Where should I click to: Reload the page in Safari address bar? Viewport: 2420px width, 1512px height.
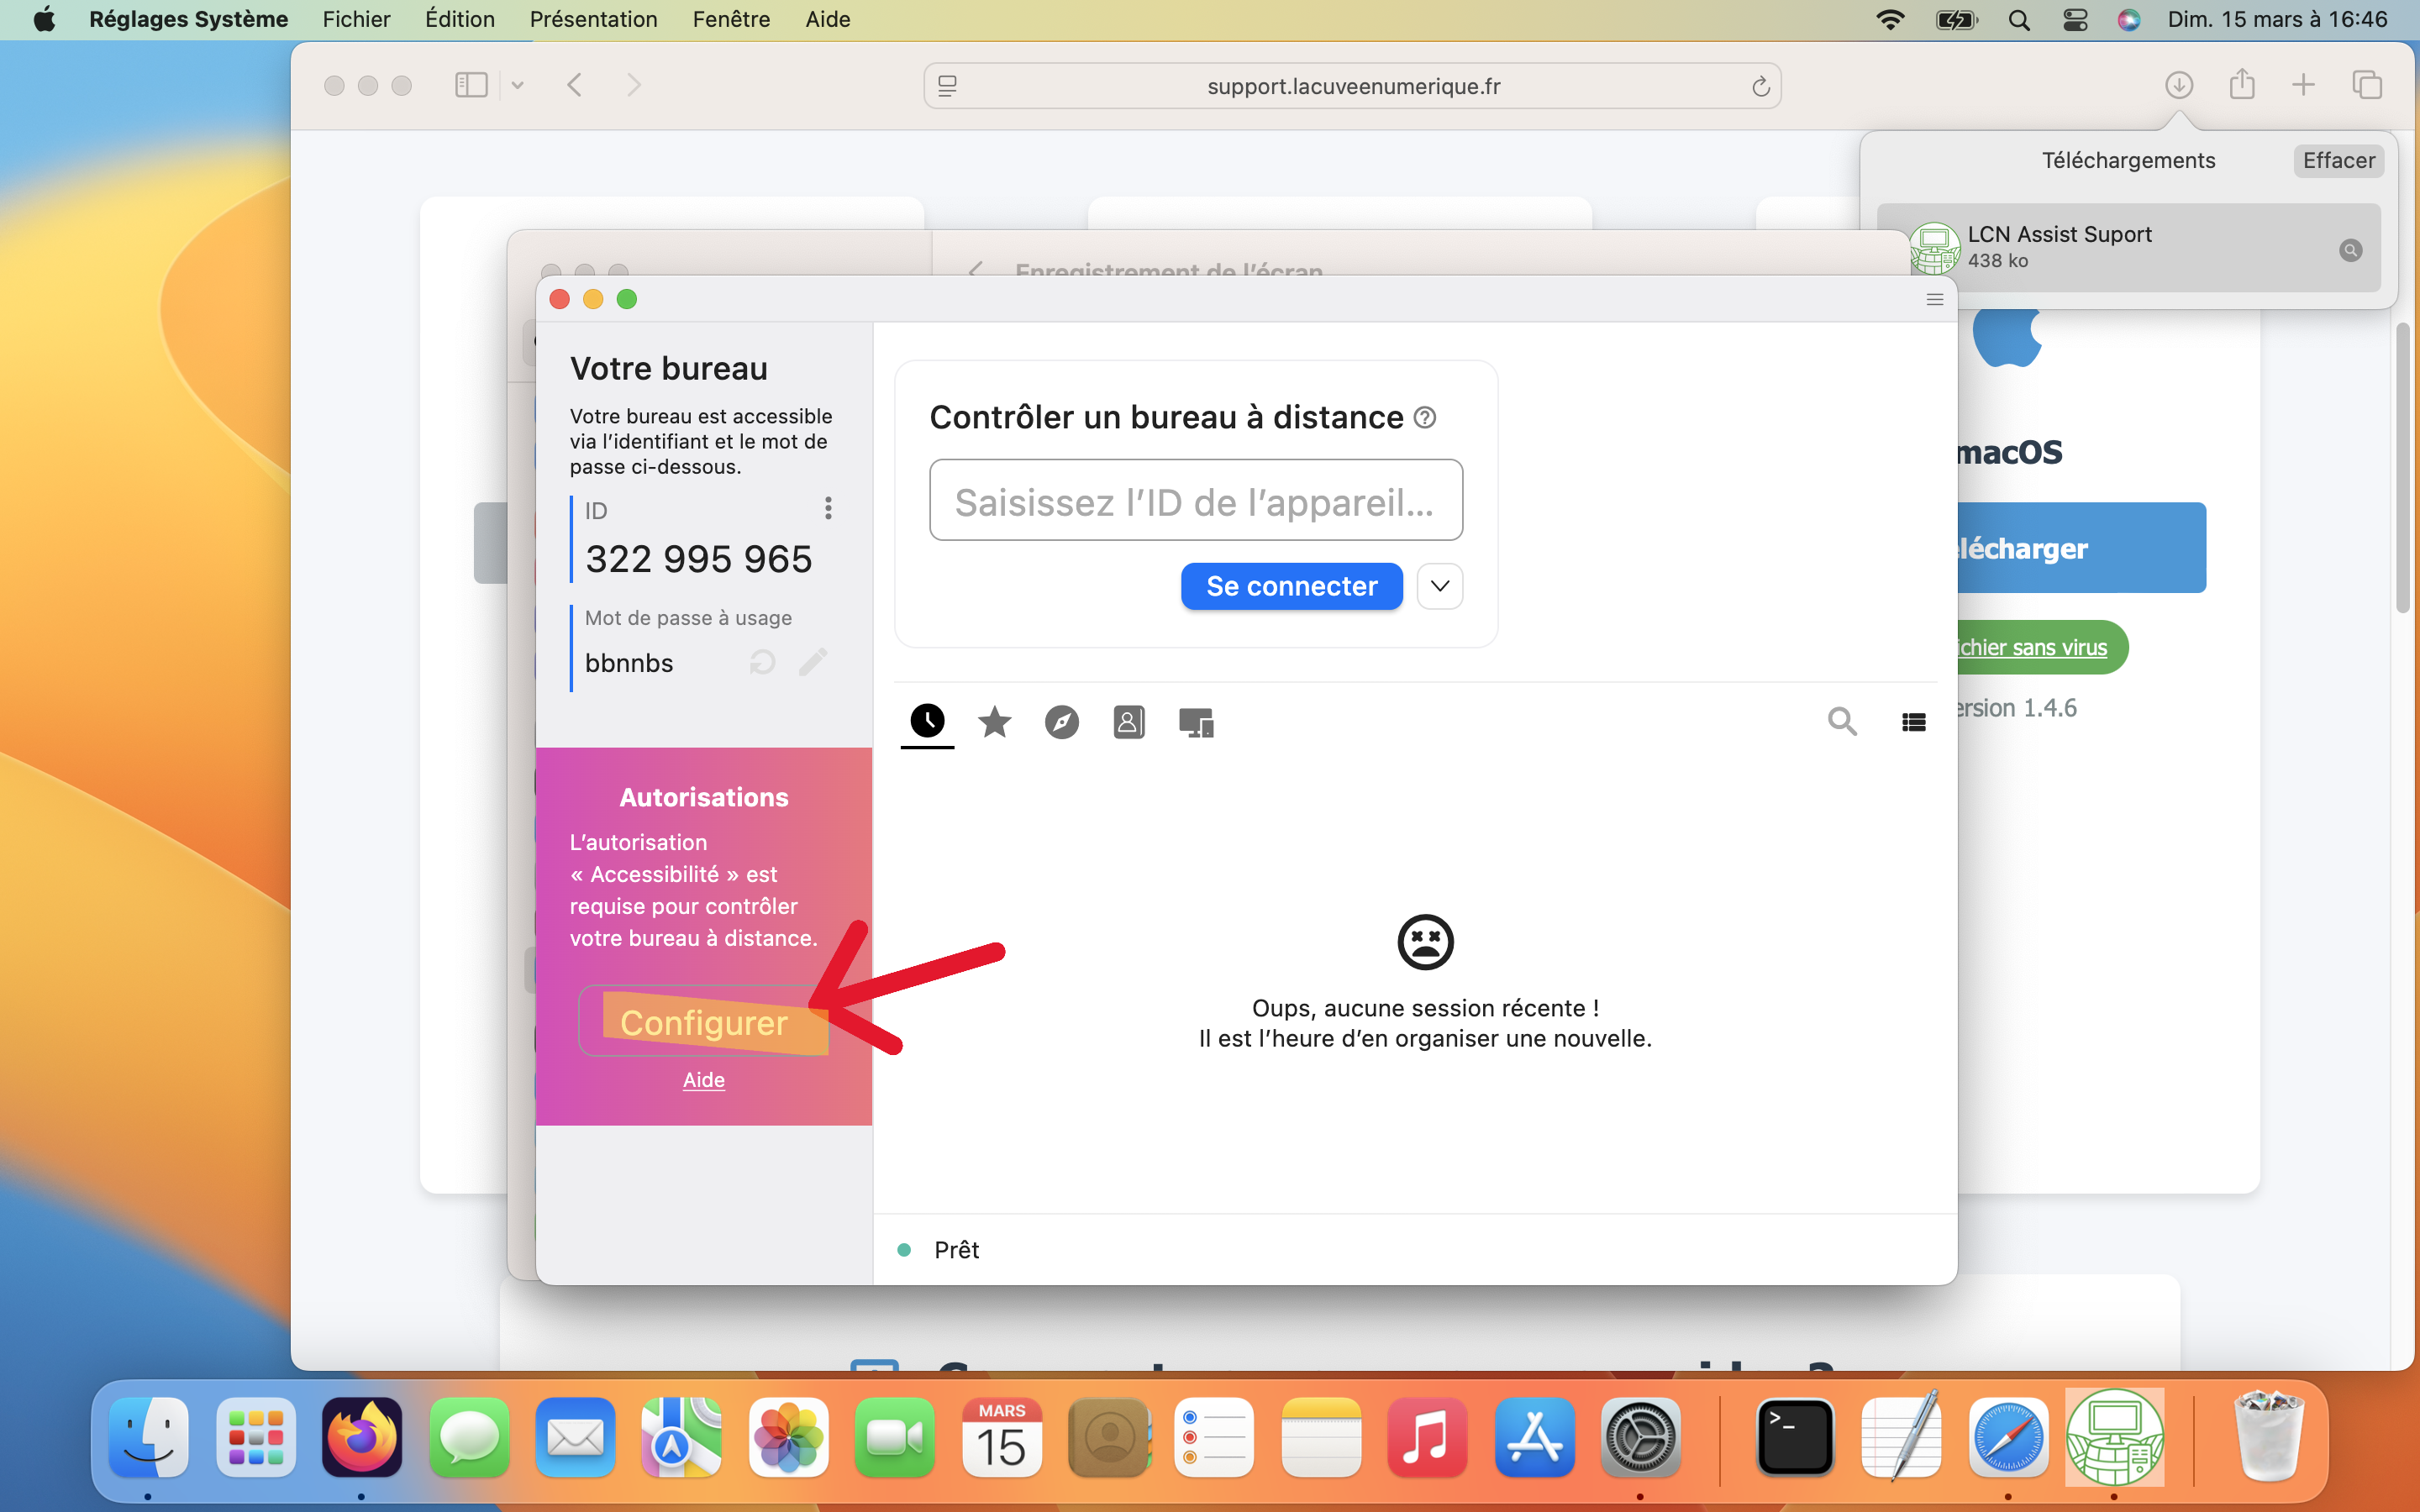[x=1761, y=87]
